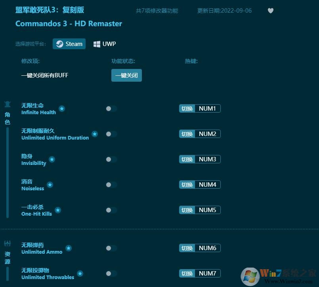Star the Unlimited Uniform Duration cheat
The image size is (319, 287).
[95, 134]
